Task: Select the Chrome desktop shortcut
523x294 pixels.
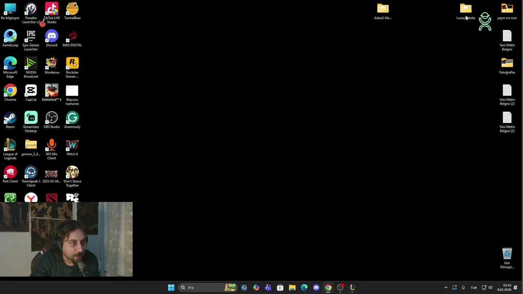Action: coord(10,93)
